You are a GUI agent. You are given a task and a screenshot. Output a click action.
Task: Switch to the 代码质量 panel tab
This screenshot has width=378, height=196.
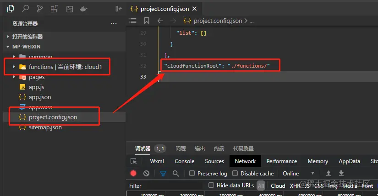tap(243, 148)
